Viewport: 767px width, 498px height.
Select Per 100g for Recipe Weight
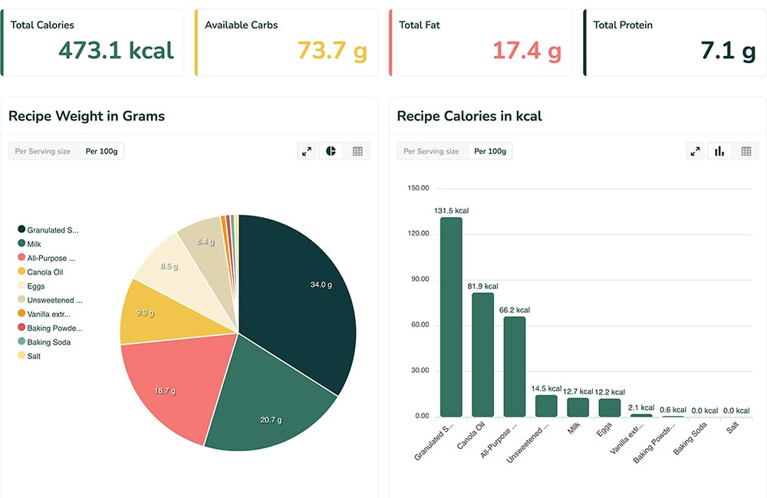click(101, 151)
